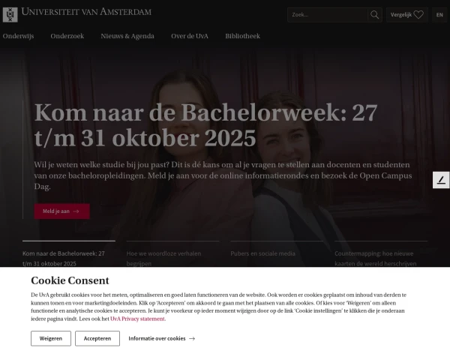The width and height of the screenshot is (450, 360).
Task: Click the UvA crest logo icon
Action: (x=10, y=15)
